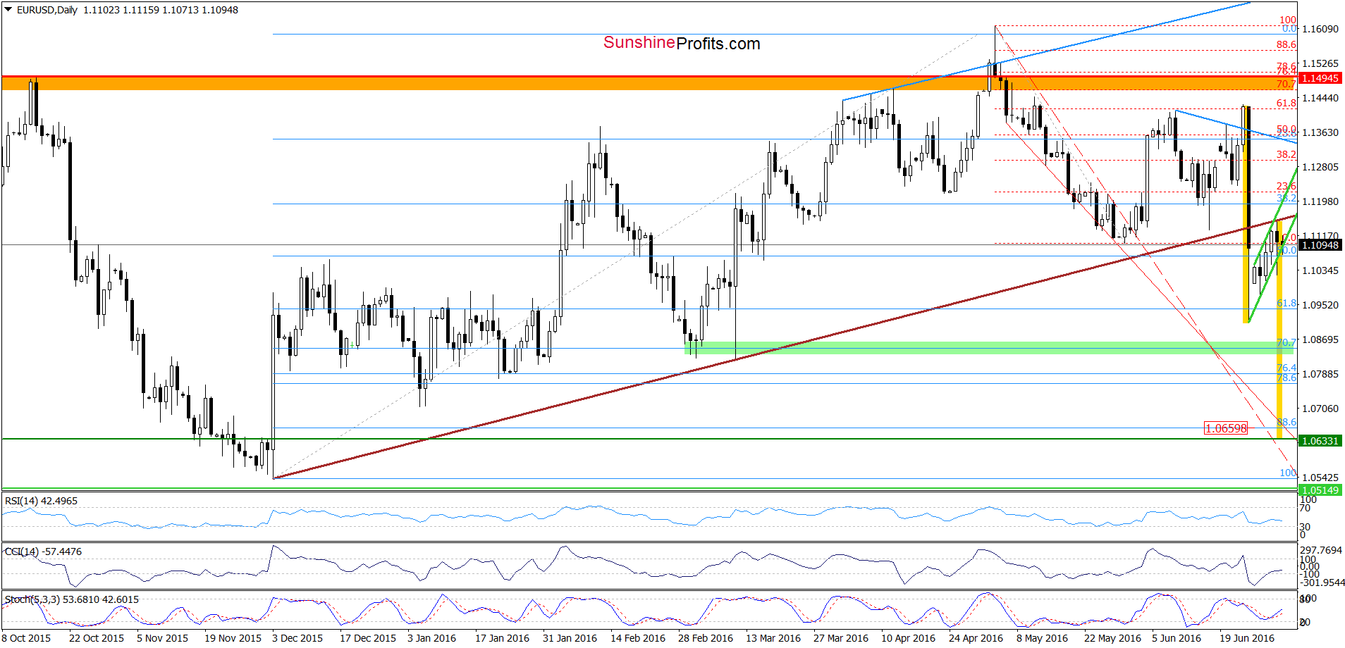
Task: Click the 5 Nov 2015 date label
Action: pyautogui.click(x=163, y=638)
